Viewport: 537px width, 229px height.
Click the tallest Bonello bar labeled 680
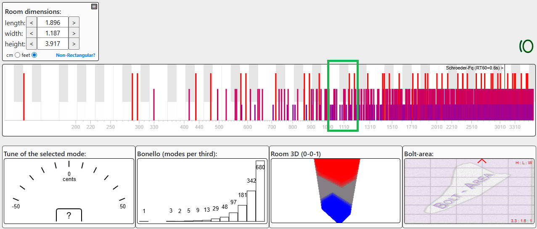260,191
